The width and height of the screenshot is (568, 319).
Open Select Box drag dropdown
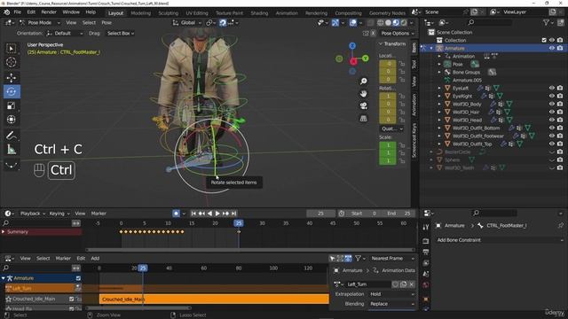click(x=121, y=34)
